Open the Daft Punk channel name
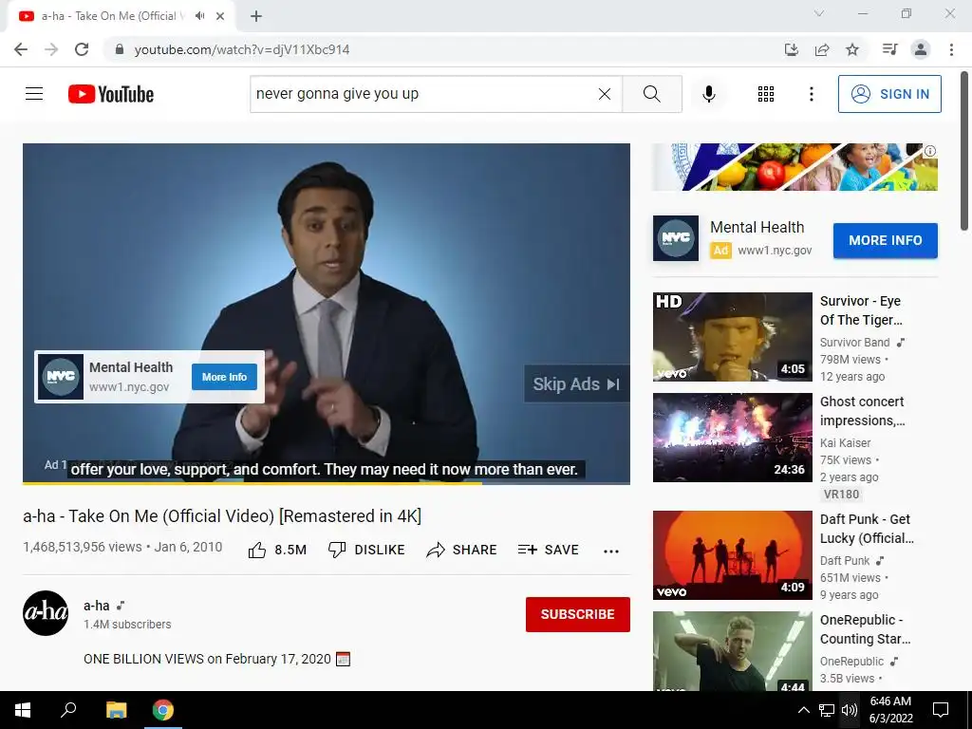The height and width of the screenshot is (729, 972). point(845,560)
